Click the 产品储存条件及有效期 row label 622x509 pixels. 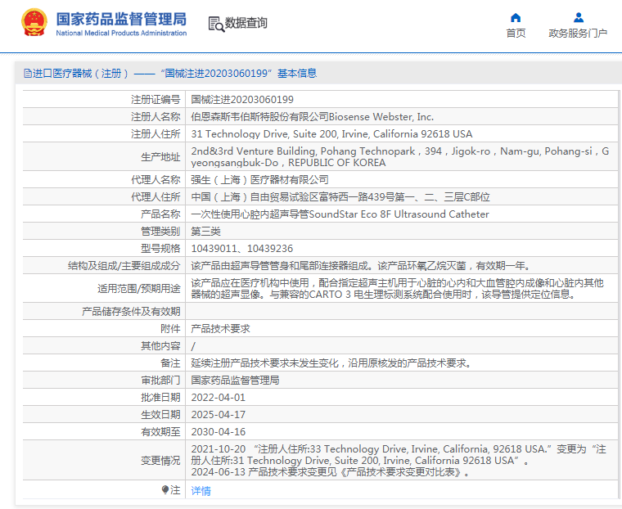131,312
